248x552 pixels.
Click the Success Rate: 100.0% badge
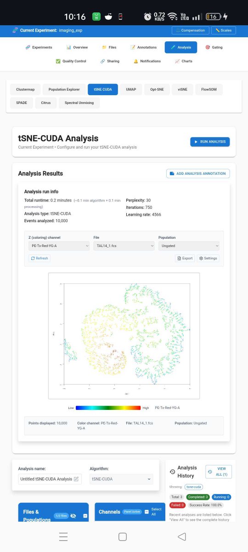coord(205,505)
